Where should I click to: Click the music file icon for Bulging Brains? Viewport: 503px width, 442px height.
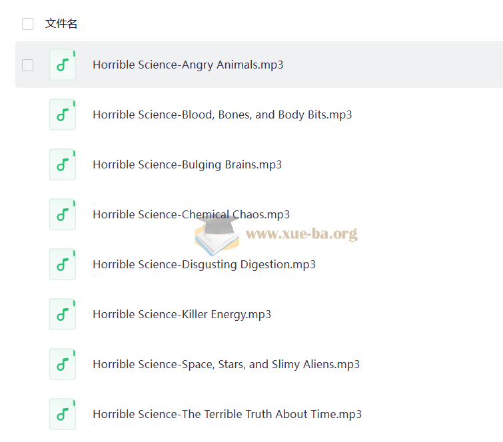[x=63, y=164]
